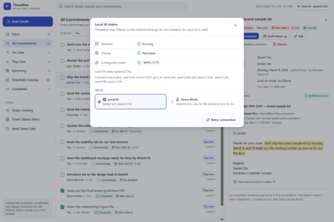The image size is (334, 222).
Task: Click the Today's Briefing sun icon
Action: point(7,110)
